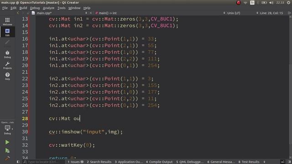
Task: Show the QML Debugger Console pane
Action: [190, 162]
